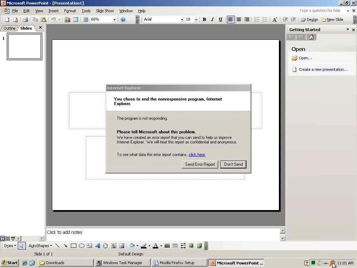Viewport: 357px width, 268px height.
Task: Open the File menu
Action: (x=15, y=11)
